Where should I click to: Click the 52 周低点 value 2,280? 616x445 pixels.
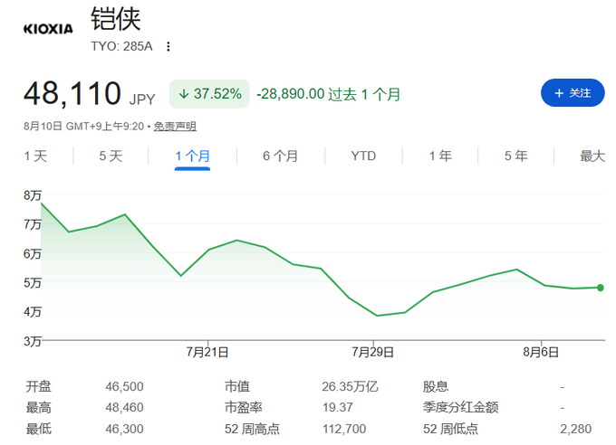click(575, 429)
